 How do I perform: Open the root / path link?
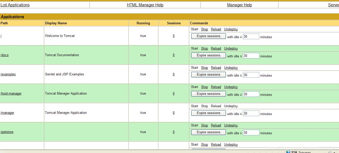pyautogui.click(x=1, y=36)
